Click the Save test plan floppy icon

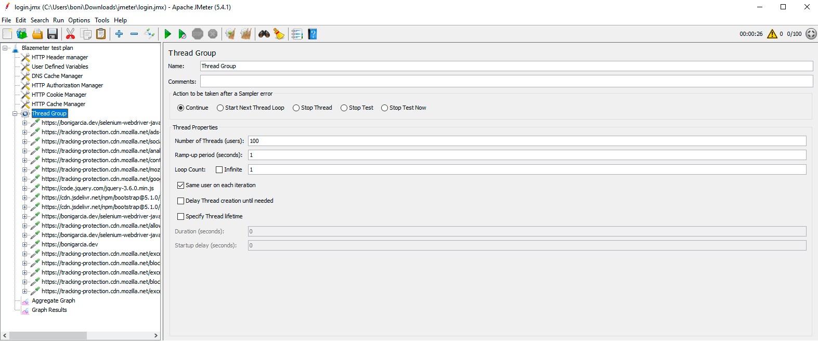click(x=53, y=34)
